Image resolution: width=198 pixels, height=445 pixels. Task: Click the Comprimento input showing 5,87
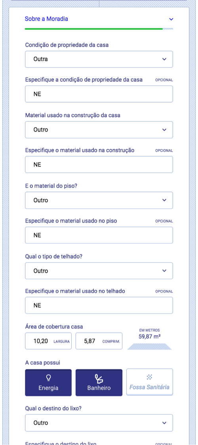(99, 341)
